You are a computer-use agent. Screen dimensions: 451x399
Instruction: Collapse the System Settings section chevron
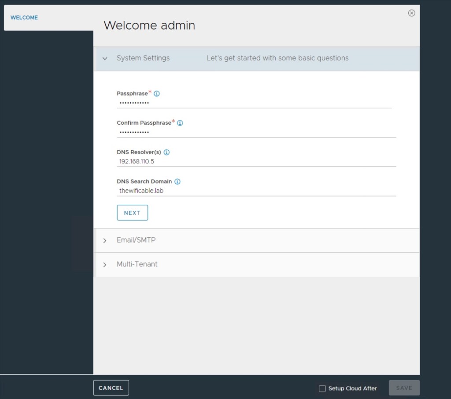[x=105, y=59]
